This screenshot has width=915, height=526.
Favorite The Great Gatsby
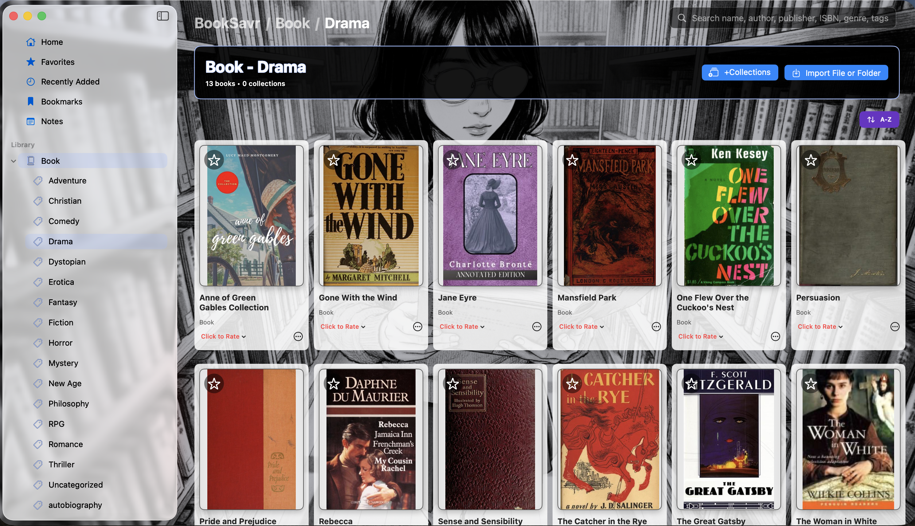[691, 384]
